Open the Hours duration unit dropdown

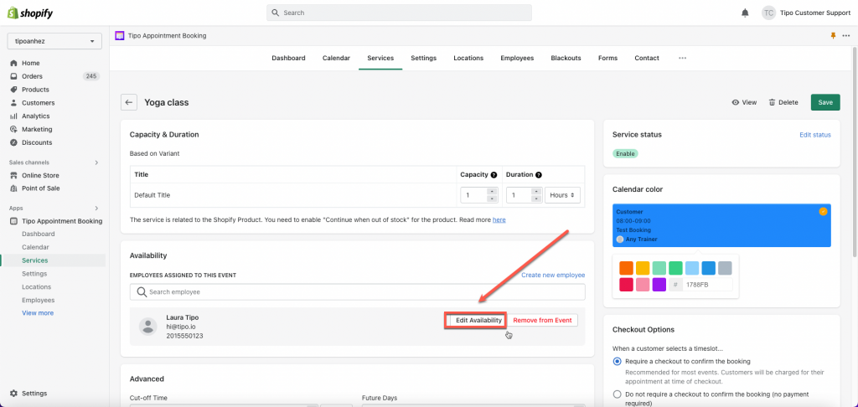coord(562,195)
